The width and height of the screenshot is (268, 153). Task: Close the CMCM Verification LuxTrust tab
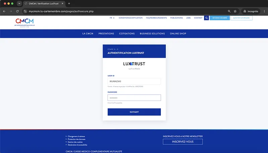click(62, 3)
